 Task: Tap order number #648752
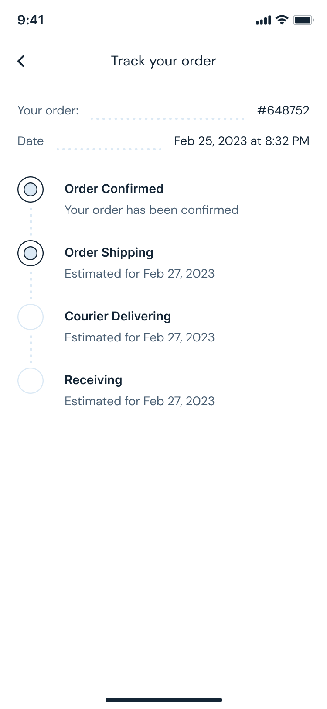coord(283,110)
